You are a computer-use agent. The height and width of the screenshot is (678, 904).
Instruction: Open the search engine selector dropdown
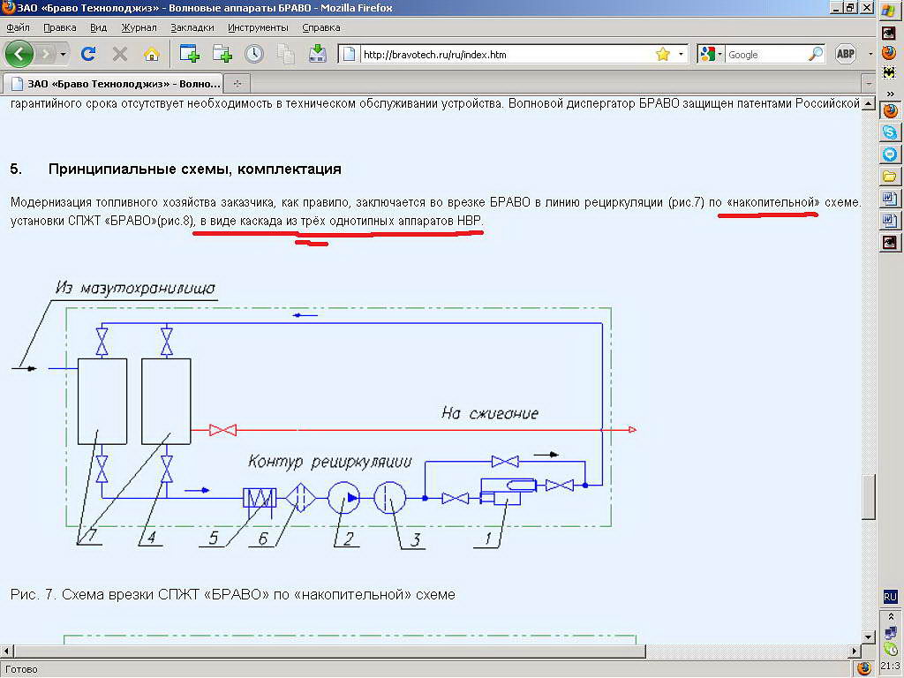click(x=720, y=54)
